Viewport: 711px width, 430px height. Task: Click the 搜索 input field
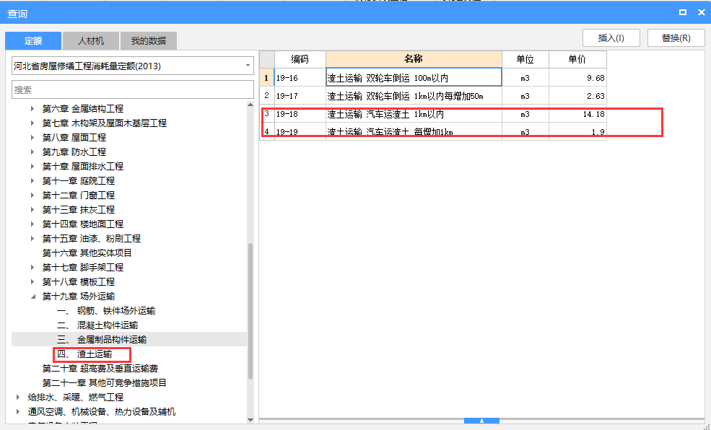pyautogui.click(x=132, y=89)
